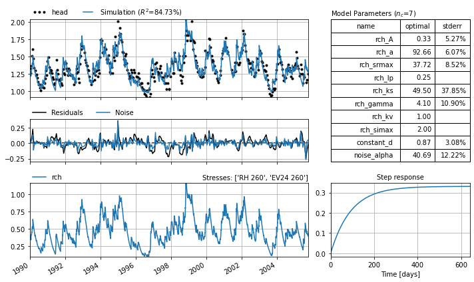Select the 'optimal' column header
Viewport: 474px width, 282px height.
pos(417,26)
